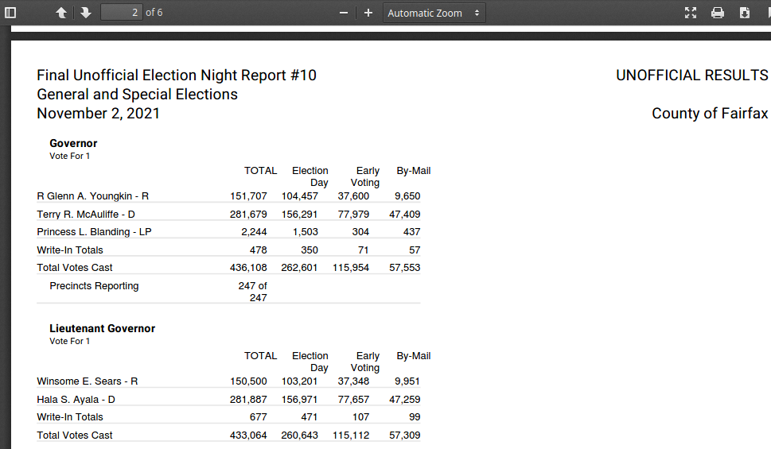
Task: Click Governor Early Voting total 115,954
Action: tap(351, 268)
